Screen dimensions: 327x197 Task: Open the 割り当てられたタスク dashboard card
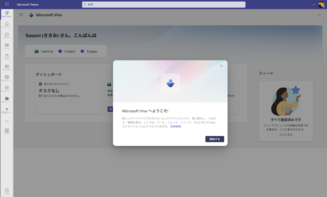click(x=68, y=97)
